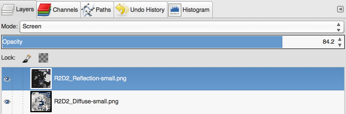
Task: Open the tab configuration menu arrow
Action: (340, 9)
